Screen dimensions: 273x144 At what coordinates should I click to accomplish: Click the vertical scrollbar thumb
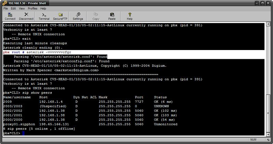[268, 113]
